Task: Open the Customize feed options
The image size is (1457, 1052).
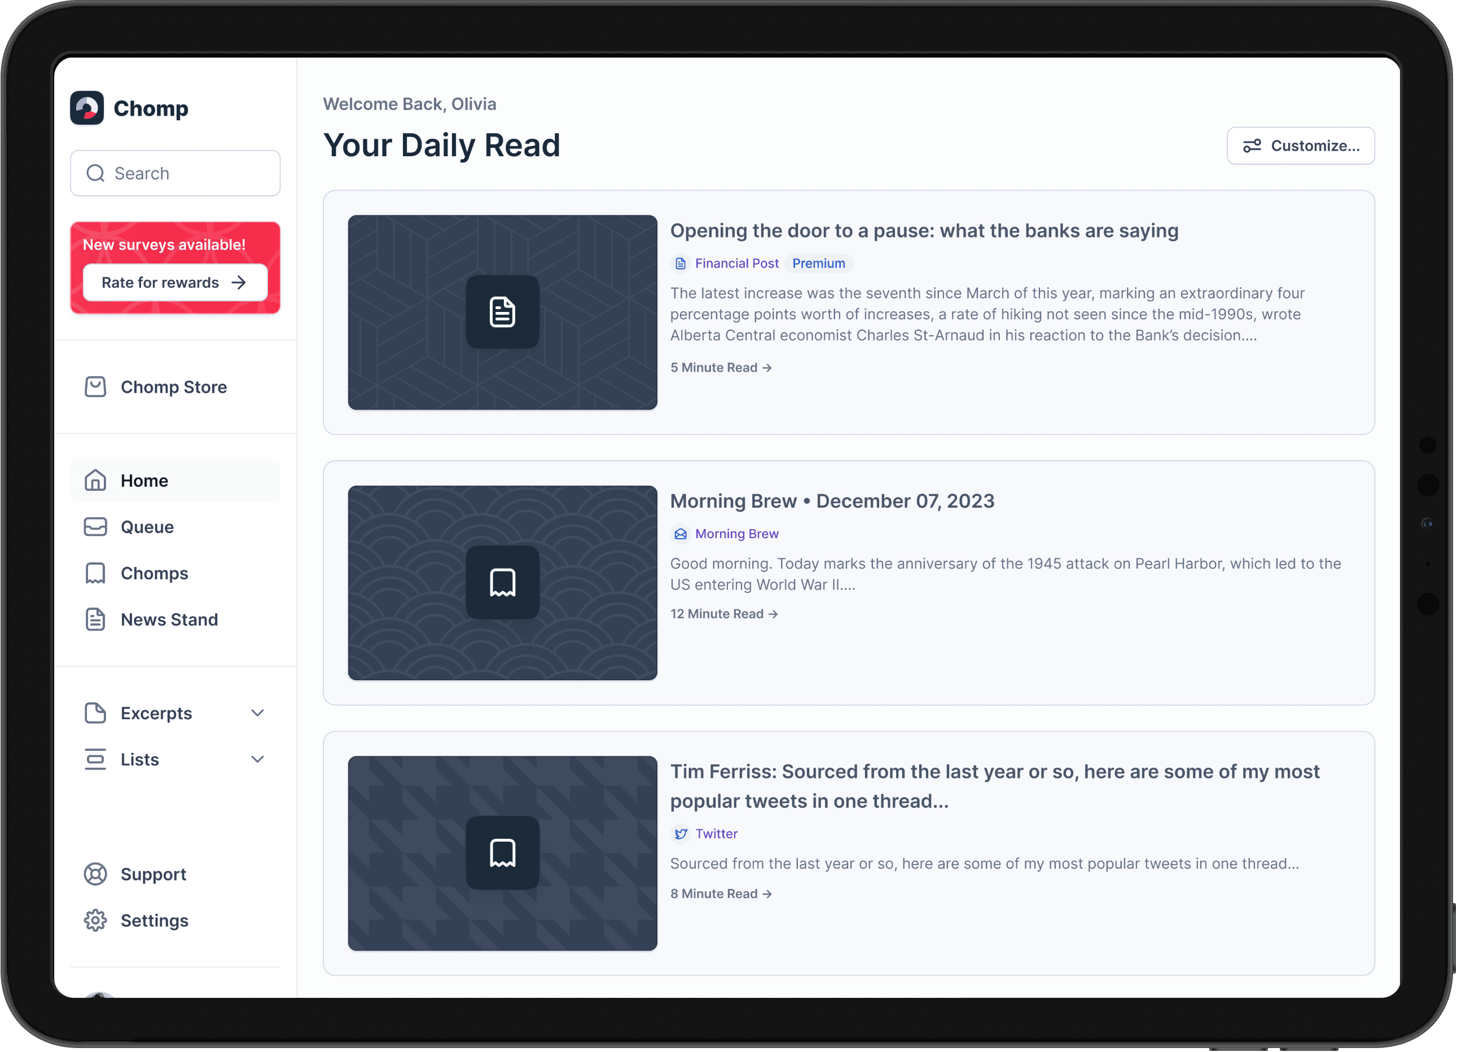Action: (x=1301, y=145)
